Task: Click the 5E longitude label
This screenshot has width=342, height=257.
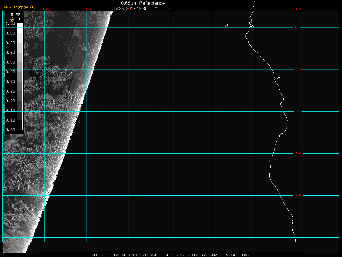Action: pyautogui.click(x=215, y=9)
